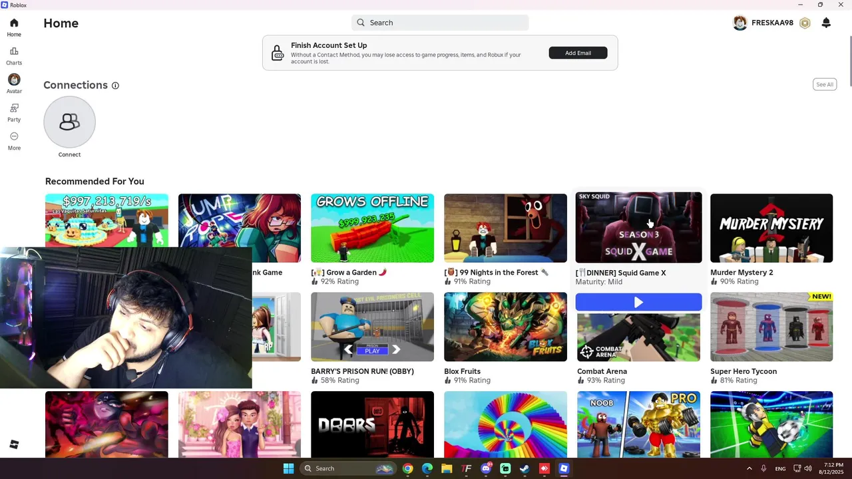This screenshot has width=852, height=479.
Task: Click the Maturity: Mild label
Action: (599, 282)
